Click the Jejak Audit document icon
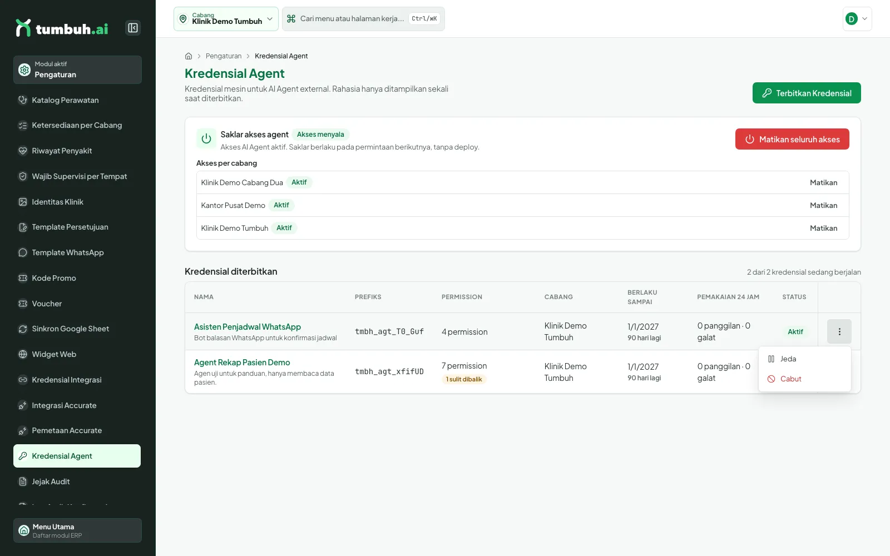The height and width of the screenshot is (556, 890). click(23, 481)
